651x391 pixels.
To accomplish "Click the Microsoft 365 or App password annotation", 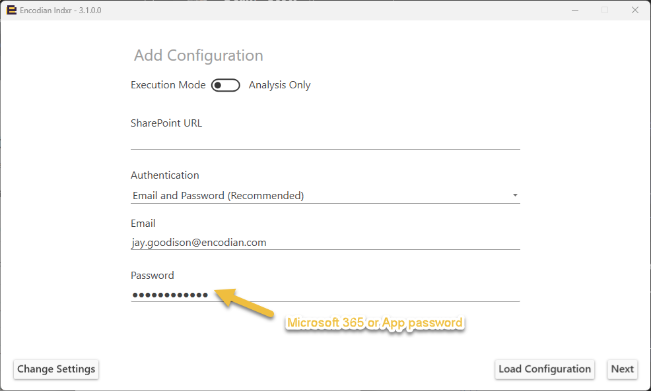I will [374, 322].
